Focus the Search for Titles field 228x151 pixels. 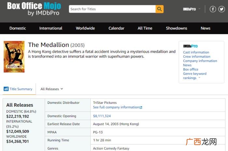point(112,9)
